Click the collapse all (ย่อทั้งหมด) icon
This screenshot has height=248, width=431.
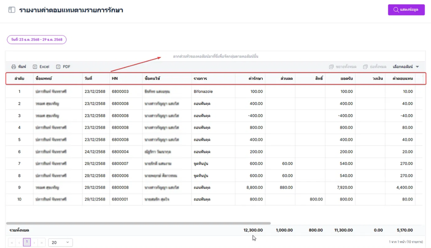pos(365,67)
